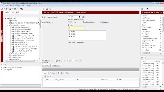Screen dimensions: 164x92
Task: Click the X icon above the reports list
Action: [x=2, y=64]
